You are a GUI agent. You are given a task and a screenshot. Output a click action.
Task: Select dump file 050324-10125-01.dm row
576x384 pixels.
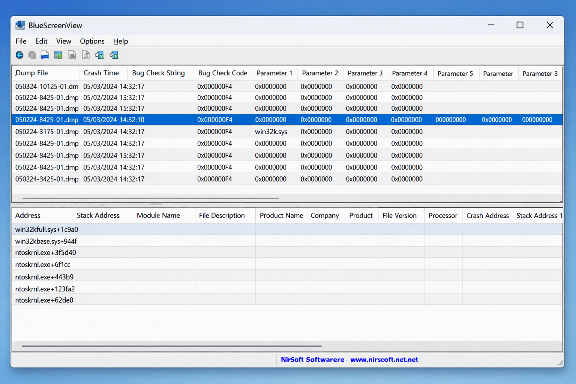point(287,86)
